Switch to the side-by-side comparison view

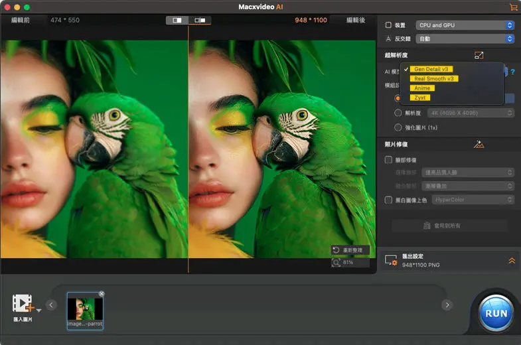coord(199,21)
